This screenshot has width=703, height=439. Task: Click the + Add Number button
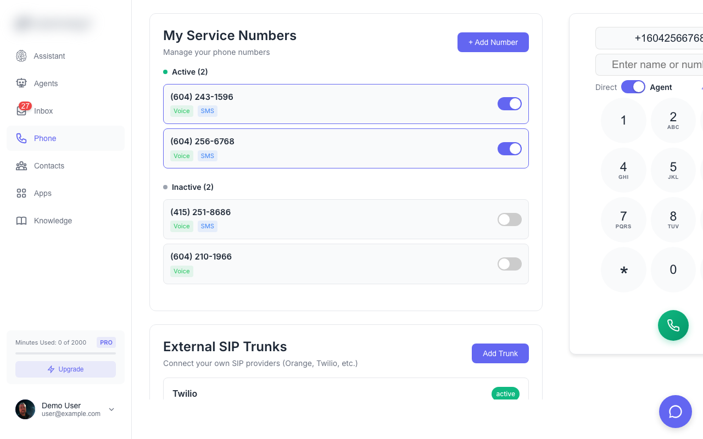pyautogui.click(x=493, y=42)
